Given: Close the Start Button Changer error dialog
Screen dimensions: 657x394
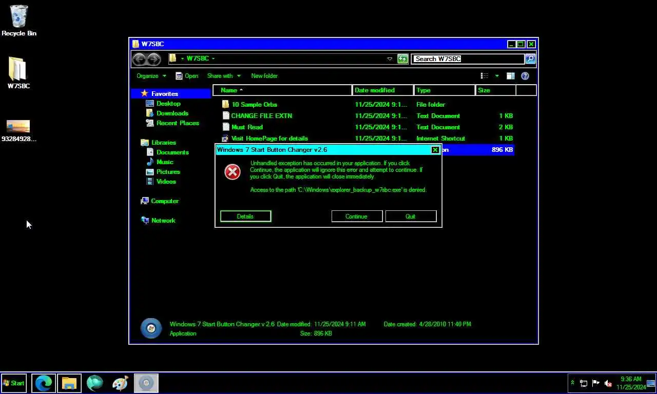Looking at the screenshot, I should (x=435, y=150).
